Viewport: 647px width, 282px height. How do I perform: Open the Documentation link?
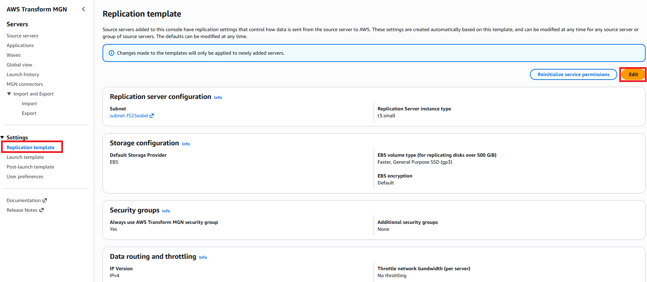pos(24,200)
